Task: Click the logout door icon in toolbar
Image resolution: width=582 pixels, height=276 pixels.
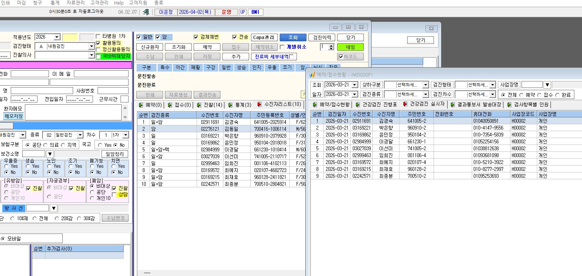Action: click(146, 12)
